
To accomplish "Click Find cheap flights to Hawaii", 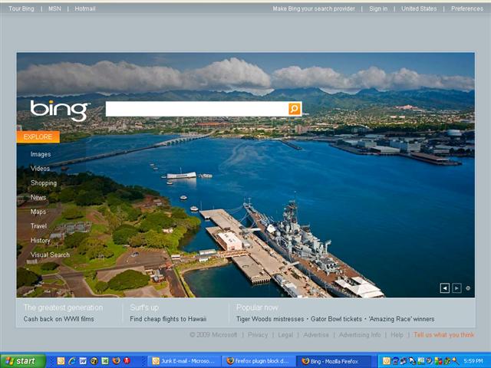I will 168,319.
